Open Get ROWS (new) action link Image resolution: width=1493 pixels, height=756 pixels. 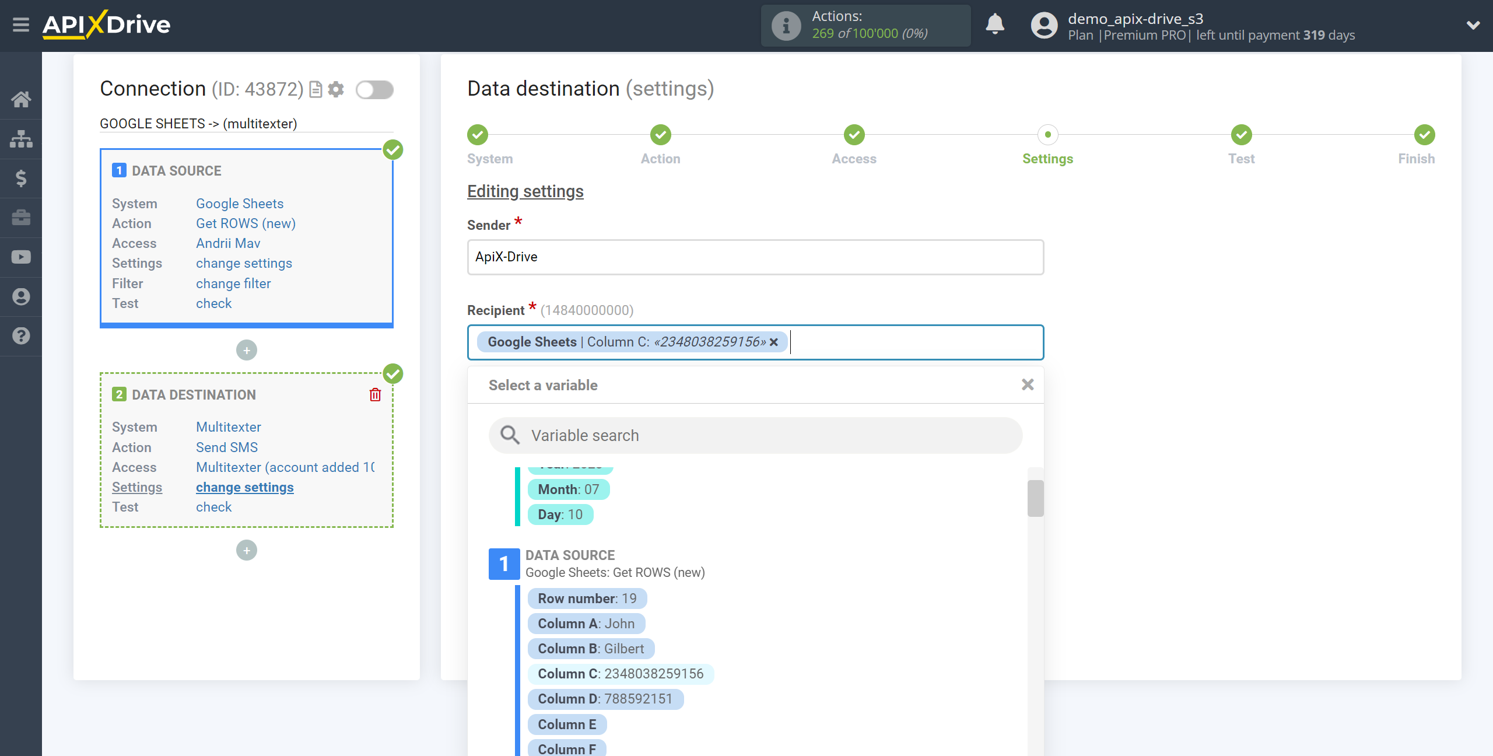[x=246, y=223]
